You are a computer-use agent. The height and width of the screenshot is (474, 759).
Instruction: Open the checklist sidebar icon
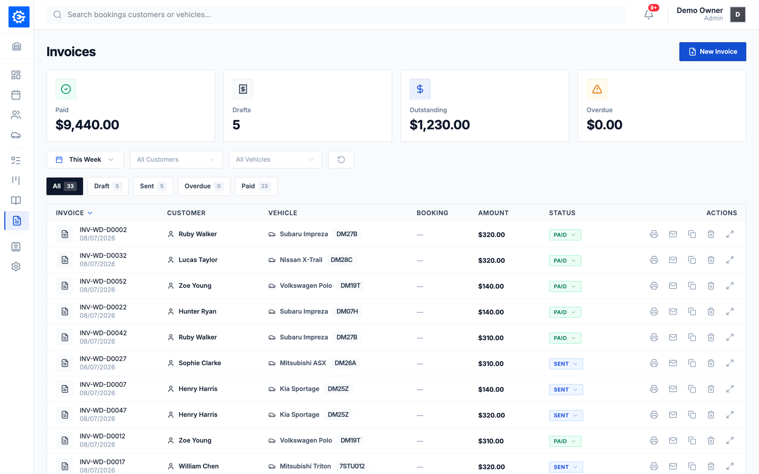point(16,161)
